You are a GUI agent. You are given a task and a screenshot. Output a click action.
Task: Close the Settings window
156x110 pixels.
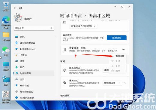(129, 7)
